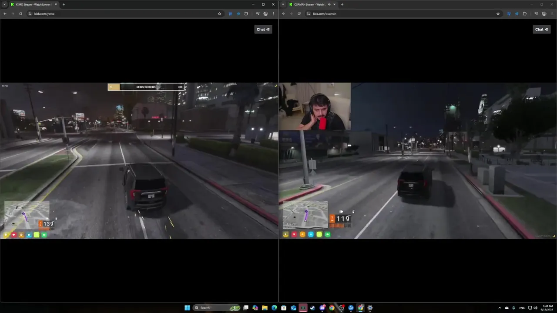
Task: Click the YSMO stream video player
Action: [139, 161]
